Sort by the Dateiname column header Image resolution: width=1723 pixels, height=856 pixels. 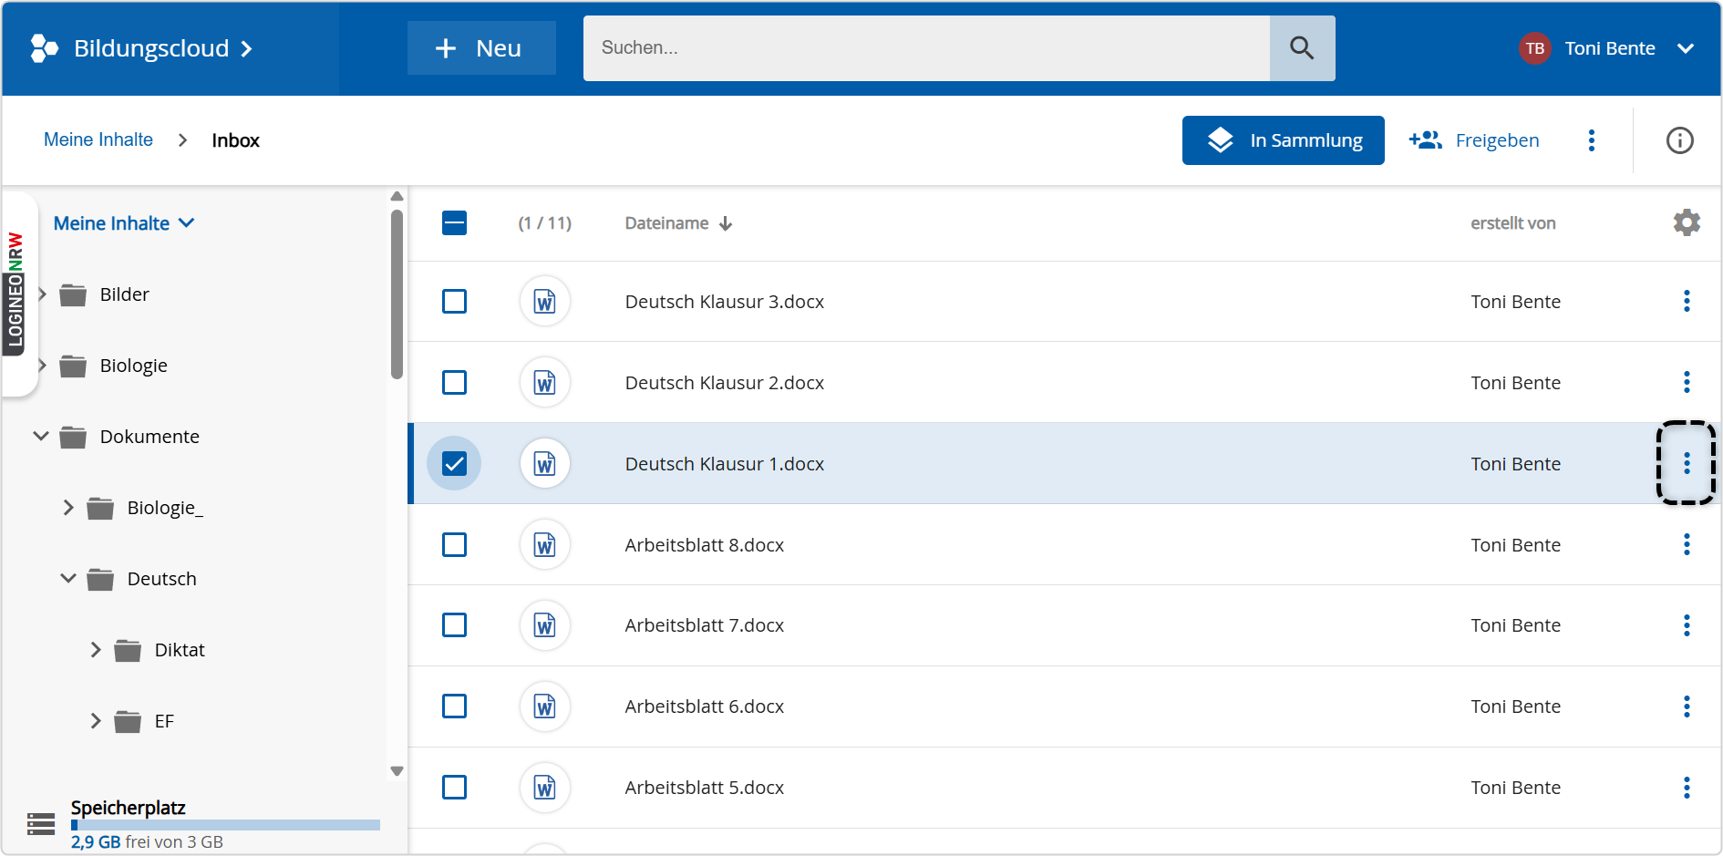666,223
